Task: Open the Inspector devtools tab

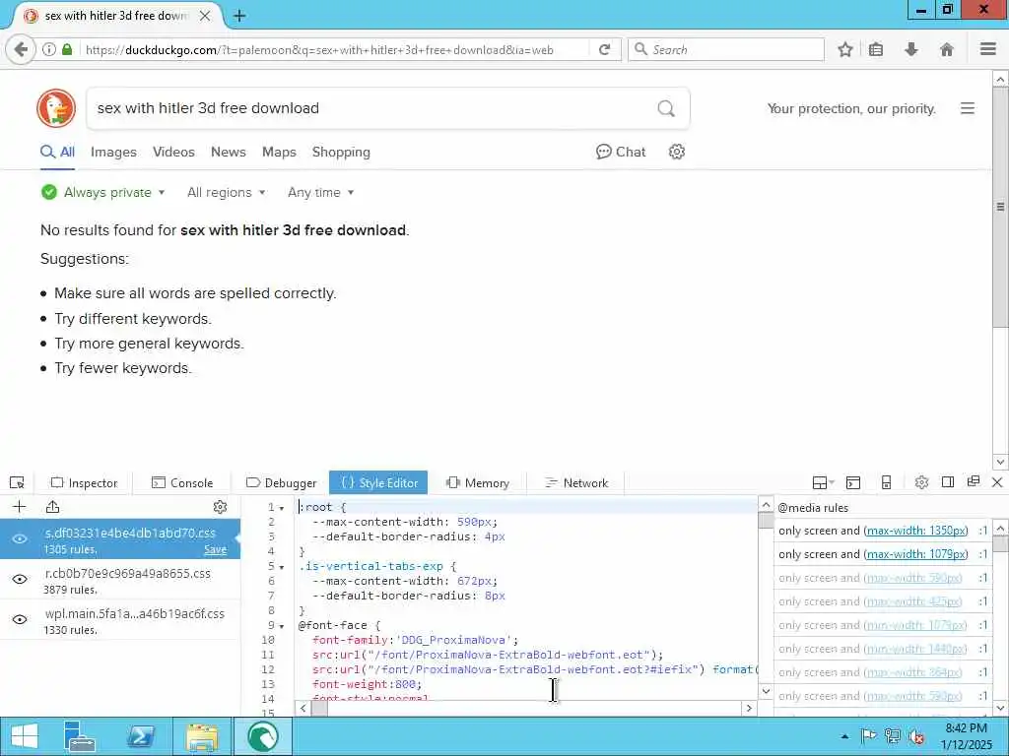Action: tap(85, 482)
